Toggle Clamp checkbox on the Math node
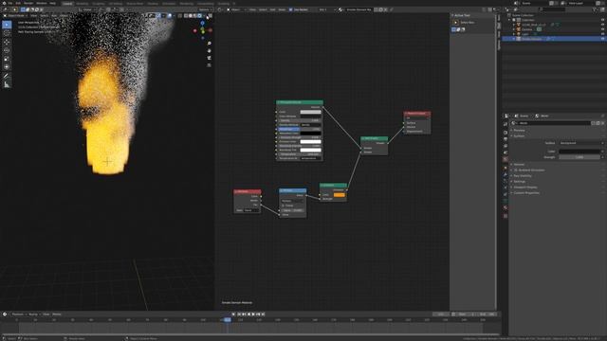This screenshot has width=607, height=341. 284,206
